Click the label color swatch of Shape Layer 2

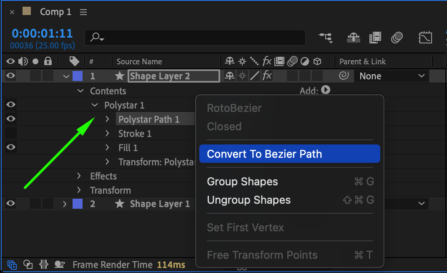(78, 76)
